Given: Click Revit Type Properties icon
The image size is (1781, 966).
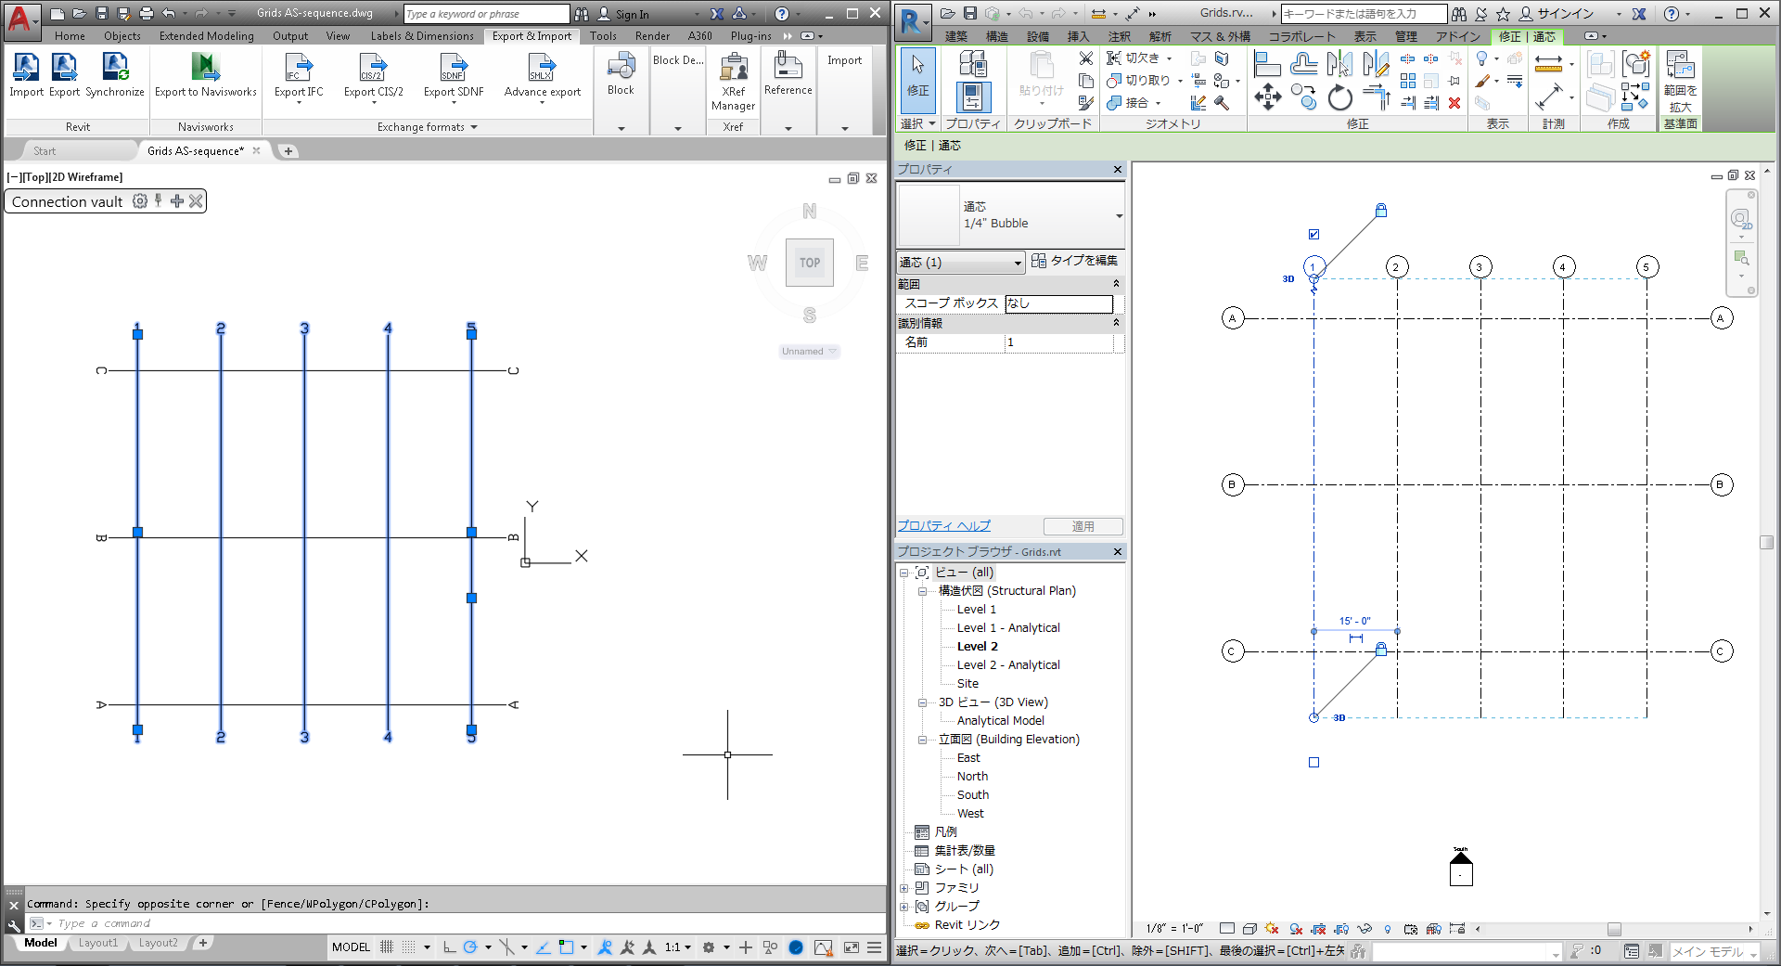Looking at the screenshot, I should coord(972,63).
